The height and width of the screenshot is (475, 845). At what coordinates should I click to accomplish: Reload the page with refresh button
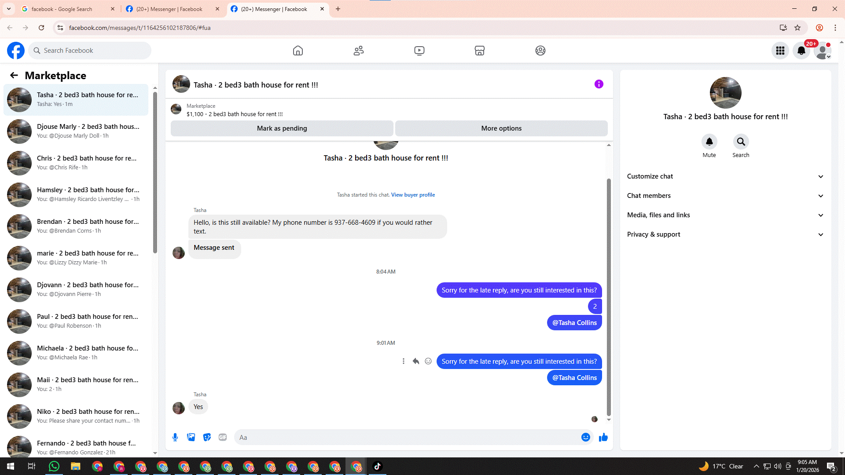41,28
